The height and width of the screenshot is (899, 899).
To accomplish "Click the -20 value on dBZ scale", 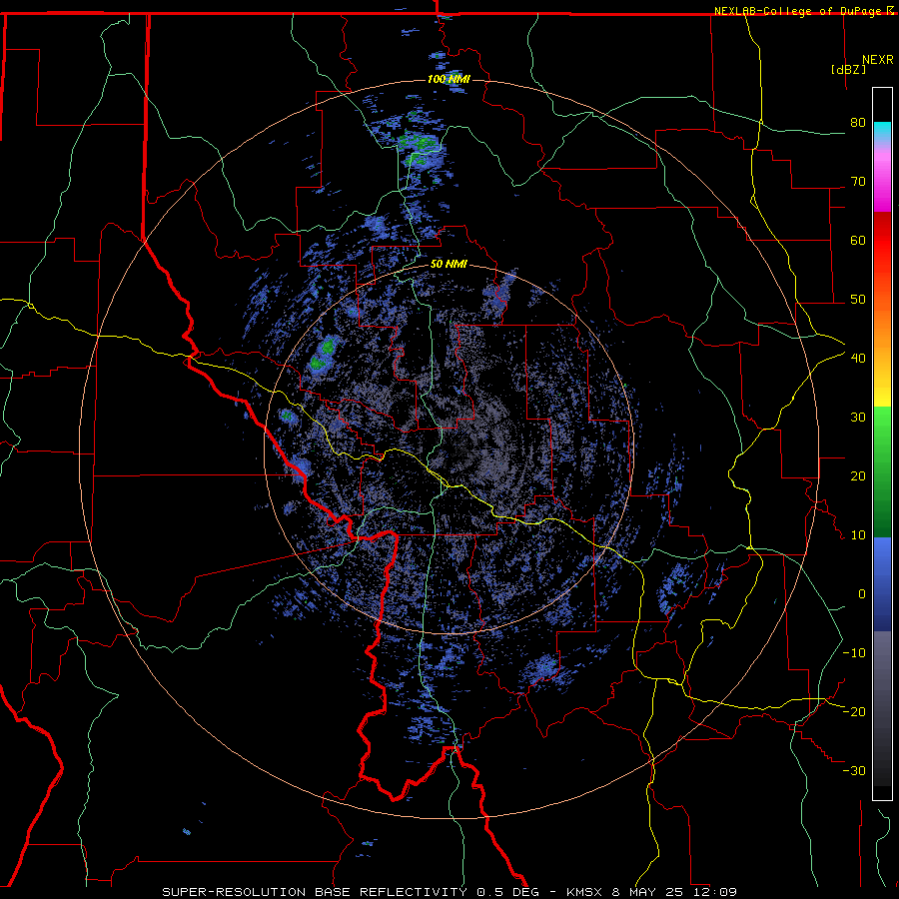I will point(854,711).
